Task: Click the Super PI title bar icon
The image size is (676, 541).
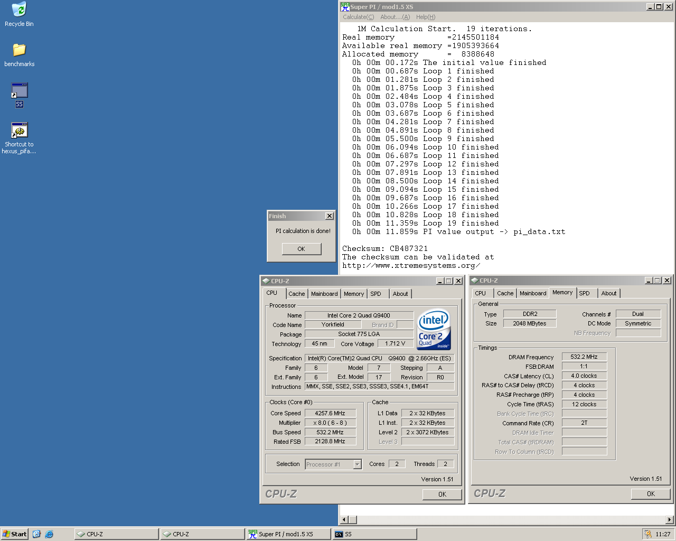Action: coord(345,7)
